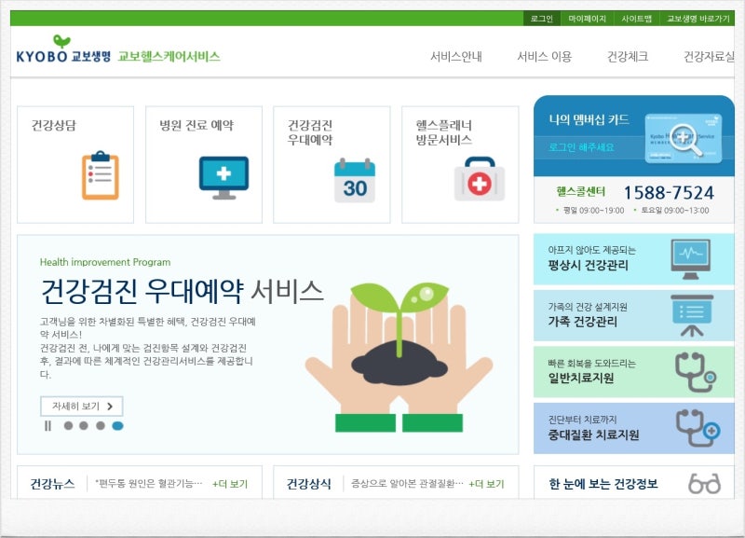745x538 pixels.
Task: Click the hands holding seedling illustration
Action: pos(400,357)
